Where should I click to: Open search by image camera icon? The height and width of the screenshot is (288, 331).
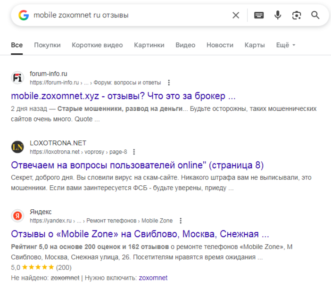tap(297, 15)
